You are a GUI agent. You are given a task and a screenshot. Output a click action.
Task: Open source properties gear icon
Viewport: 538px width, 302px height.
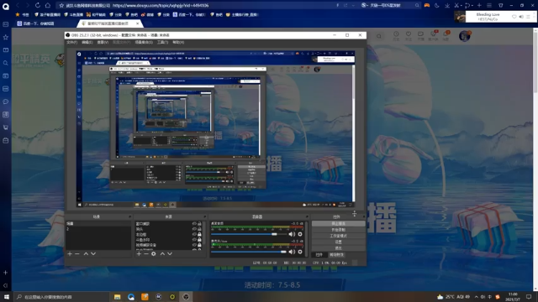pyautogui.click(x=154, y=253)
